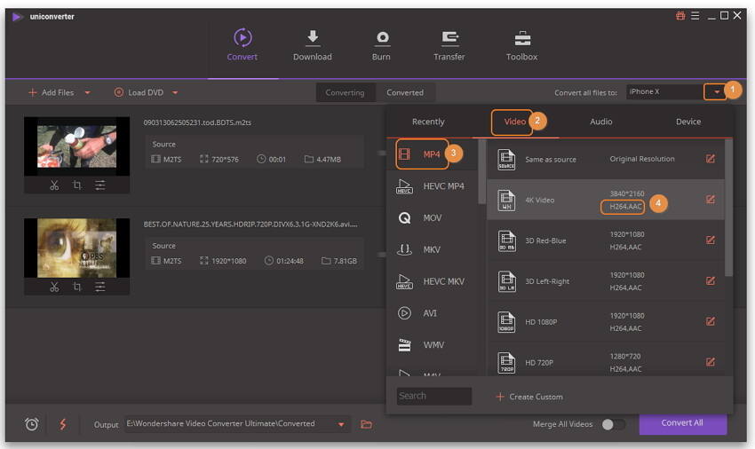Edit the HD 720P preset

tap(711, 362)
